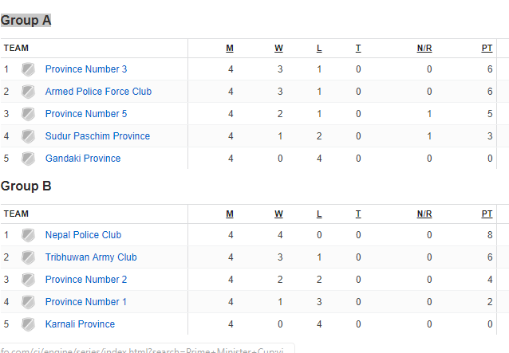Select the highlighted Group A heading

26,21
